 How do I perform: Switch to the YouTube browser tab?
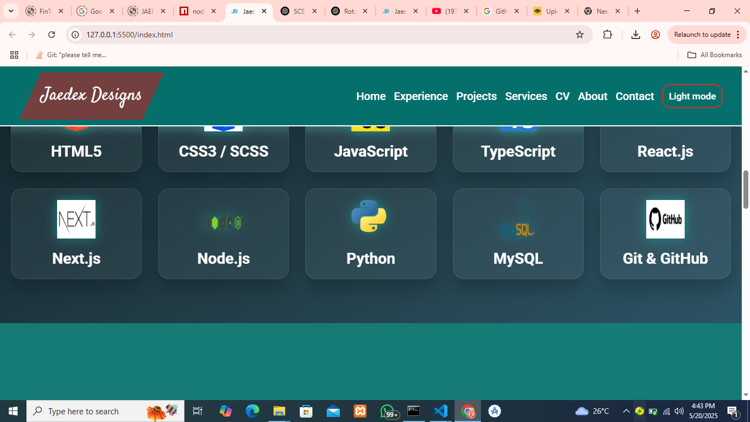click(450, 11)
